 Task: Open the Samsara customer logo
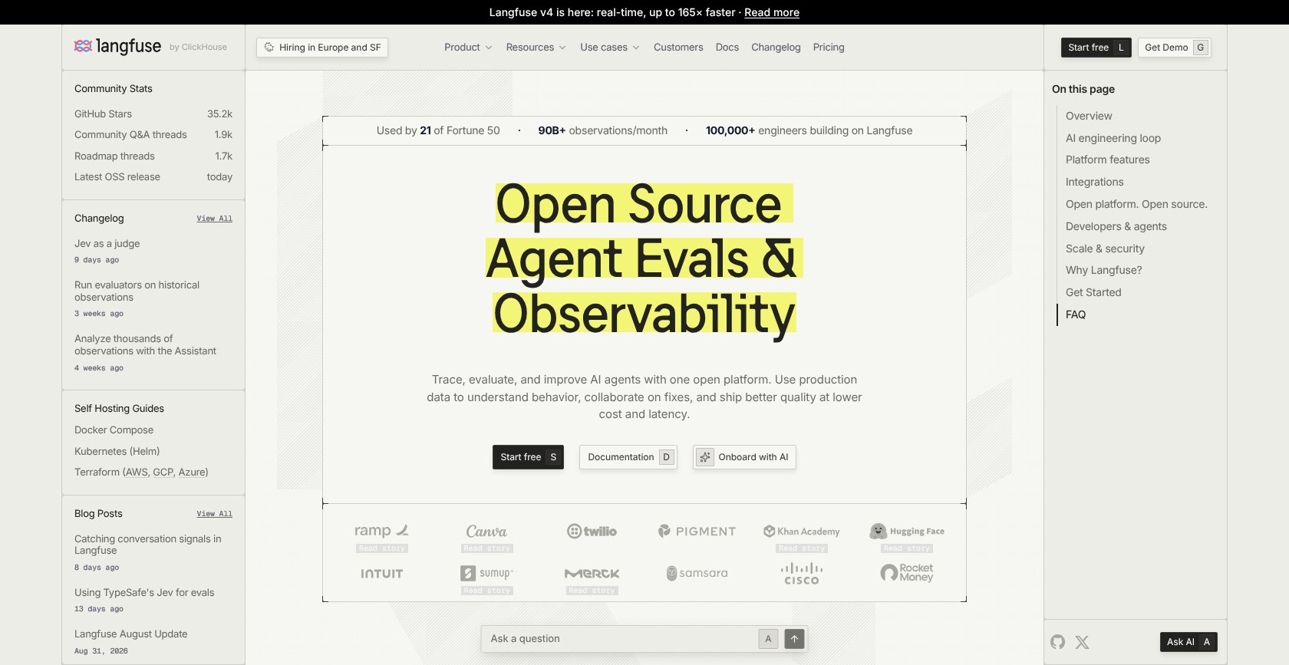point(697,573)
